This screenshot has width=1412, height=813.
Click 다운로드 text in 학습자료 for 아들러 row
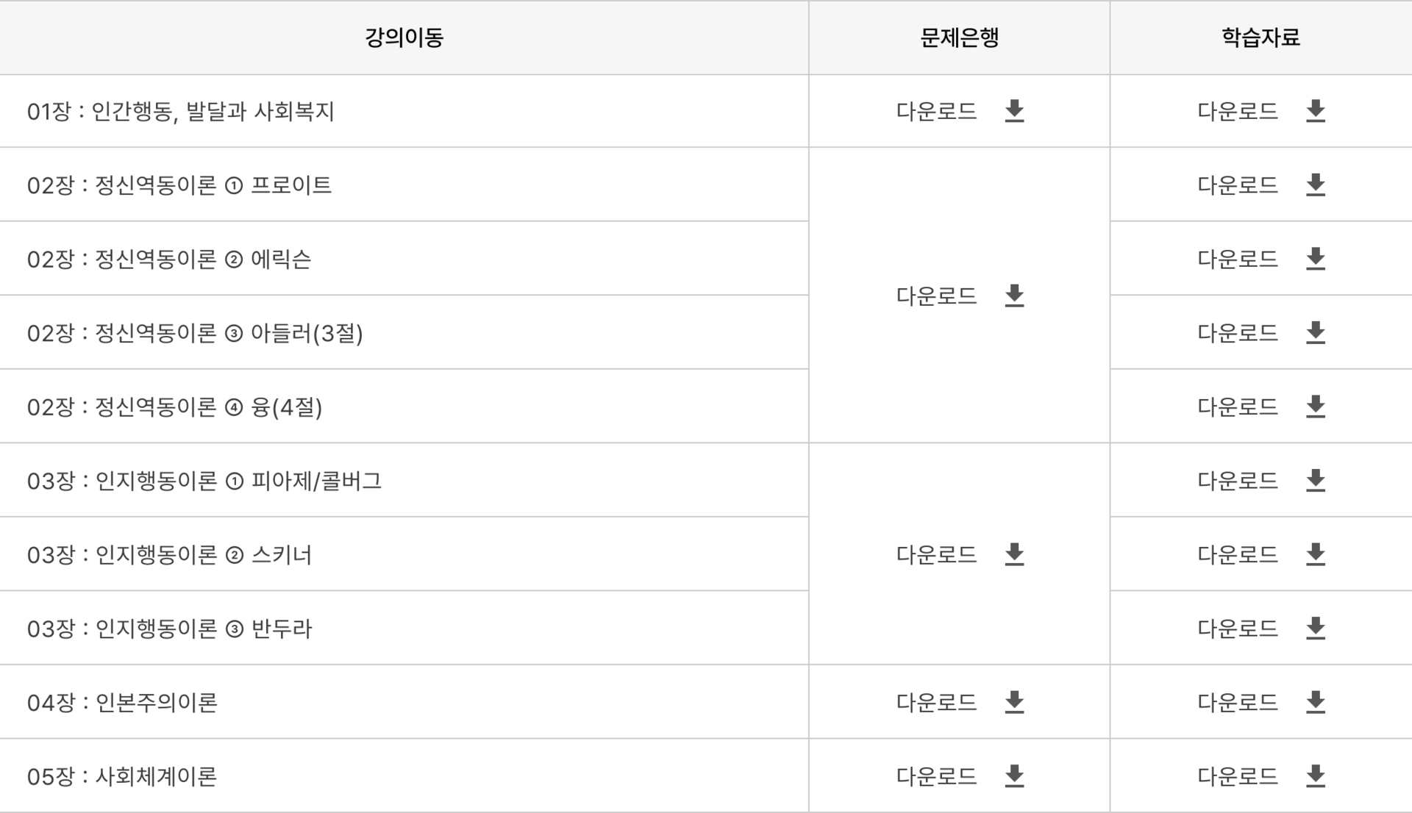click(x=1237, y=333)
